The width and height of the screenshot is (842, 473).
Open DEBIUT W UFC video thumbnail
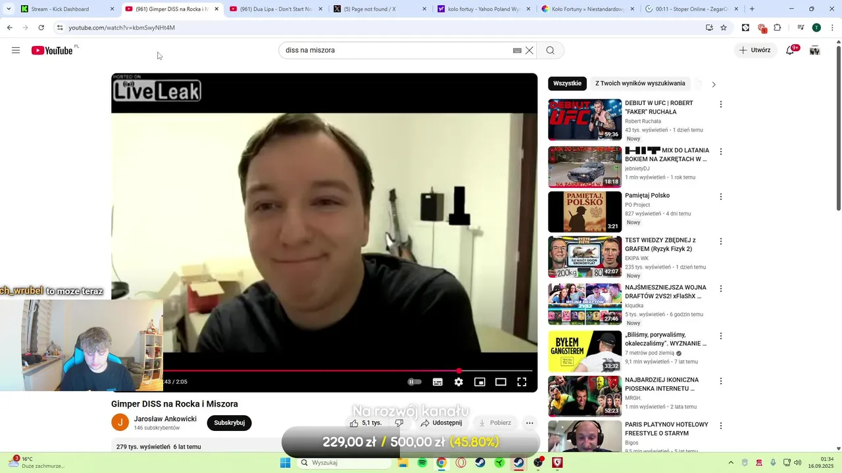click(x=585, y=120)
